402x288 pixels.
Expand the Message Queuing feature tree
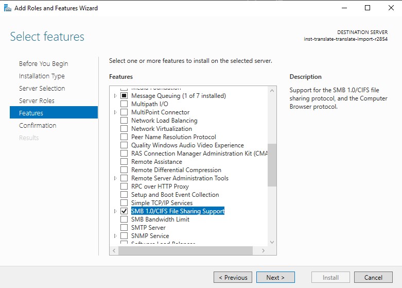[x=115, y=96]
